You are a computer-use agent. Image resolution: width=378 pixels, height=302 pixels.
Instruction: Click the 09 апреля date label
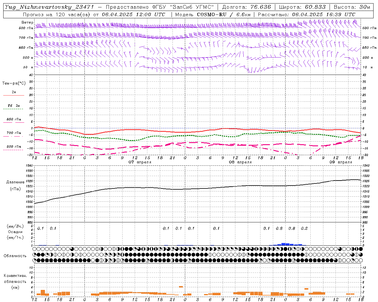(341, 162)
